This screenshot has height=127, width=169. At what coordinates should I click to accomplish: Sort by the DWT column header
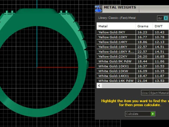pos(161,26)
